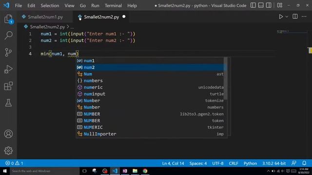
Task: Open the Run menu
Action: click(95, 5)
